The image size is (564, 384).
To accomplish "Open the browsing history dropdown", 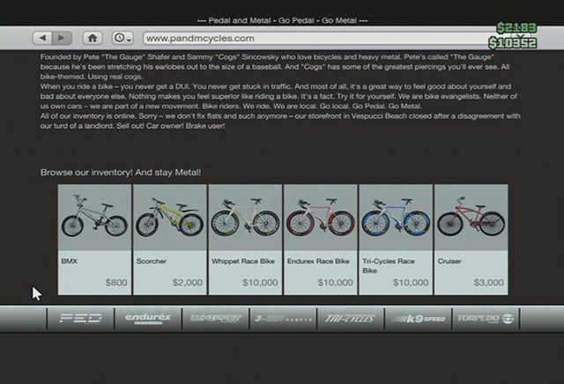I will 122,38.
